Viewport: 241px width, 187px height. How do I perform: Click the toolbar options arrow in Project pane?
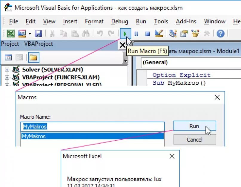point(125,60)
